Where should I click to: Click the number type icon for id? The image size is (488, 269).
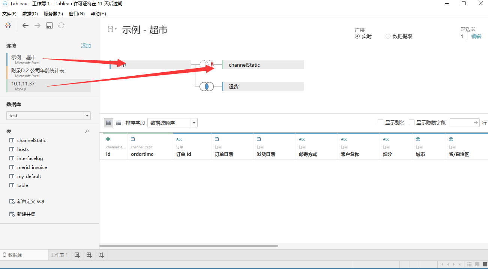tap(108, 139)
